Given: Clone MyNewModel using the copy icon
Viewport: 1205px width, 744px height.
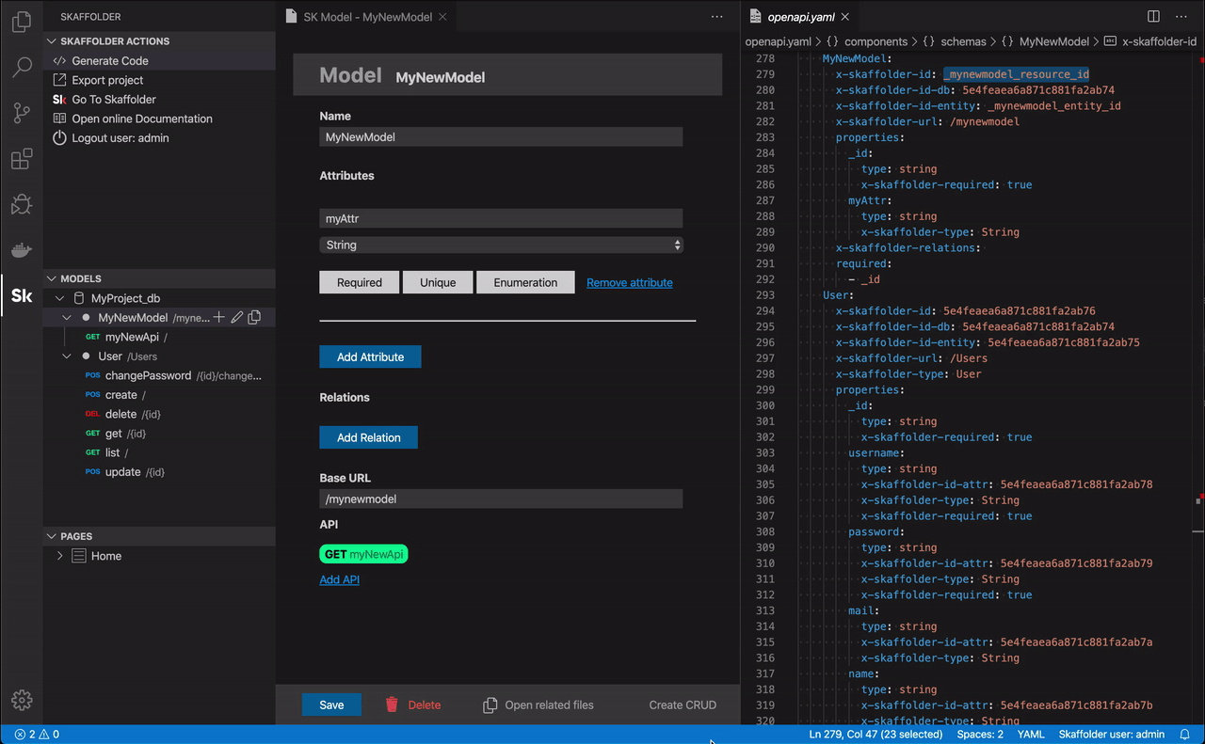Looking at the screenshot, I should [253, 317].
